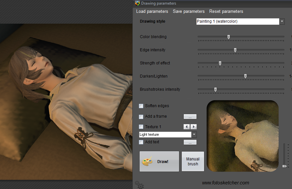Enable the Texture 1 checkbox

(141, 127)
